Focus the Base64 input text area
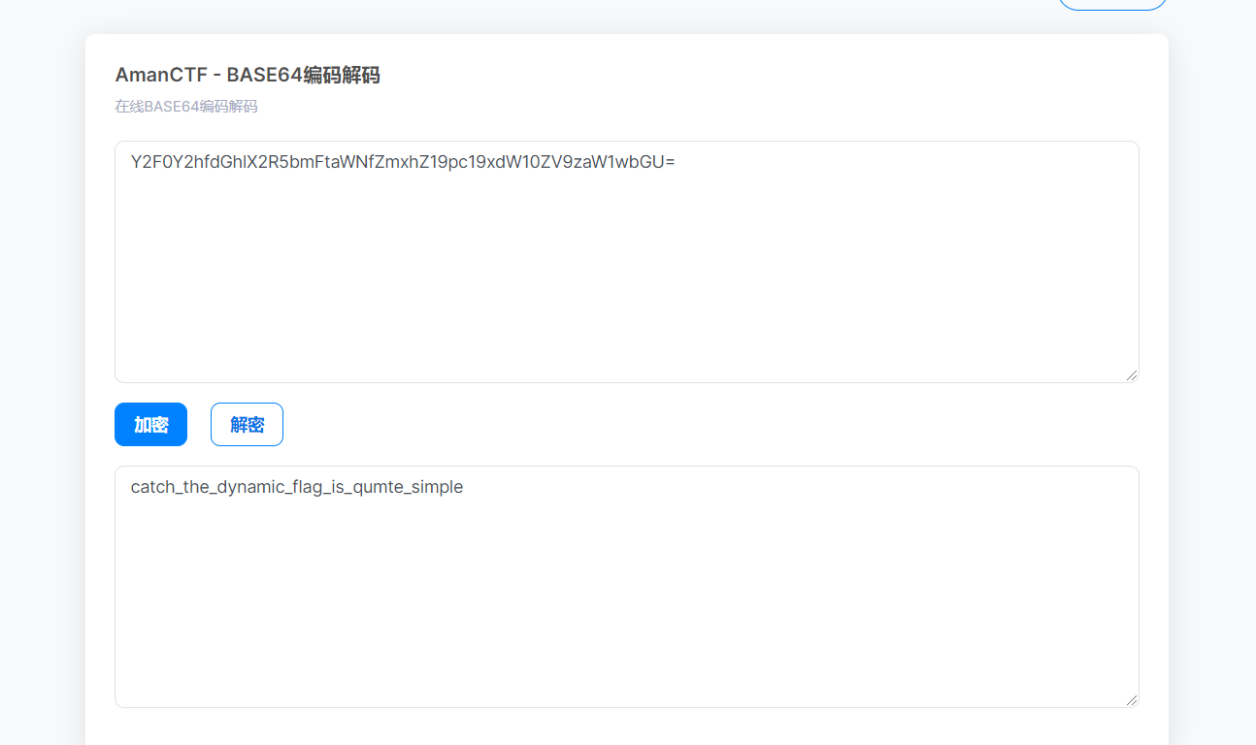The width and height of the screenshot is (1256, 745). (626, 262)
